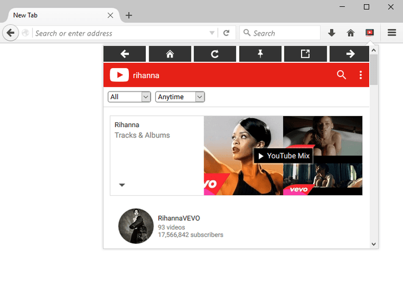Screen dimensions: 403x306
Task: Go to the panel's home button
Action: 170,54
